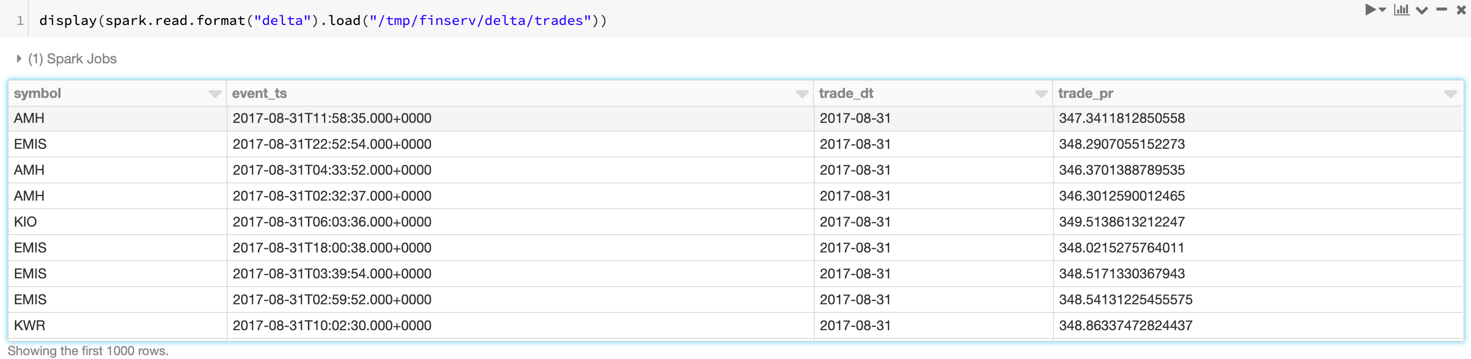Minimize the notebook cell
Screen dimensions: 1471x359
(1441, 10)
